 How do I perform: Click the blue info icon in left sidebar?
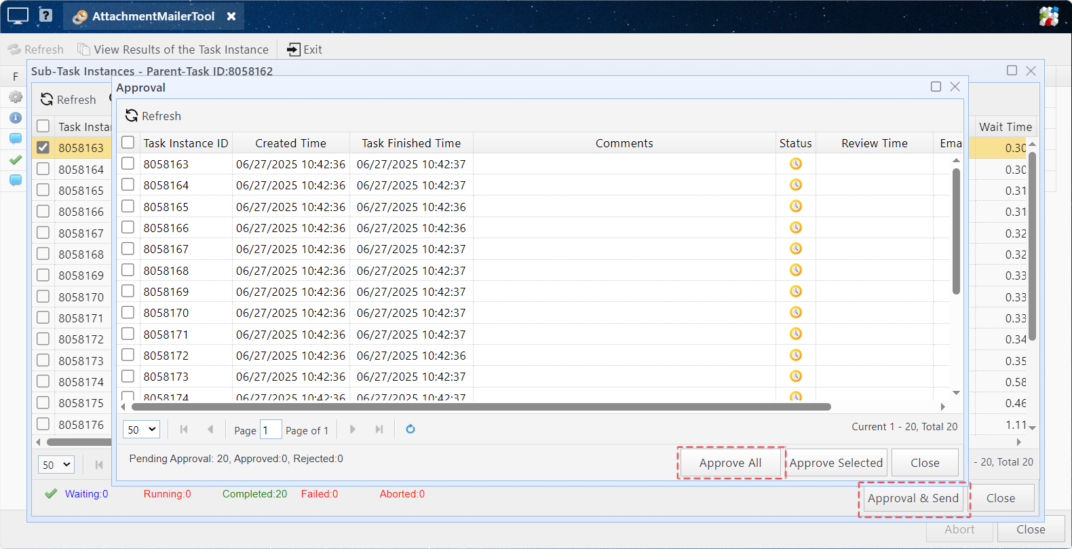point(15,117)
